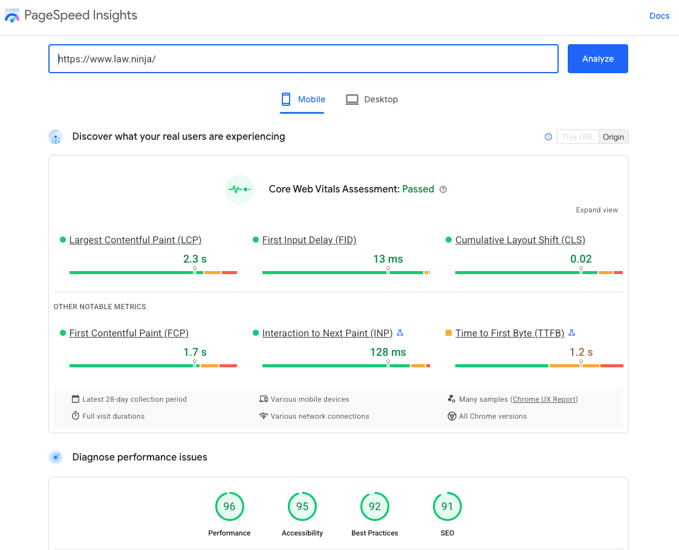This screenshot has height=550, width=679.
Task: Click the 0.02 CLS value
Action: [x=580, y=259]
